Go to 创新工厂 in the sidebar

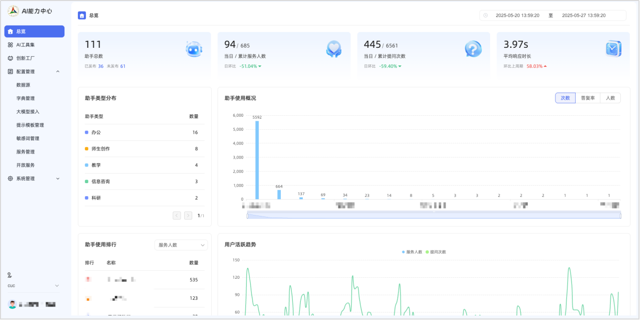(x=25, y=58)
